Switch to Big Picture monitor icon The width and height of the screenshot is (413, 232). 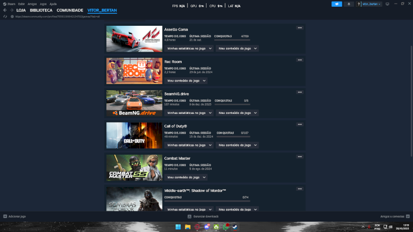click(387, 4)
